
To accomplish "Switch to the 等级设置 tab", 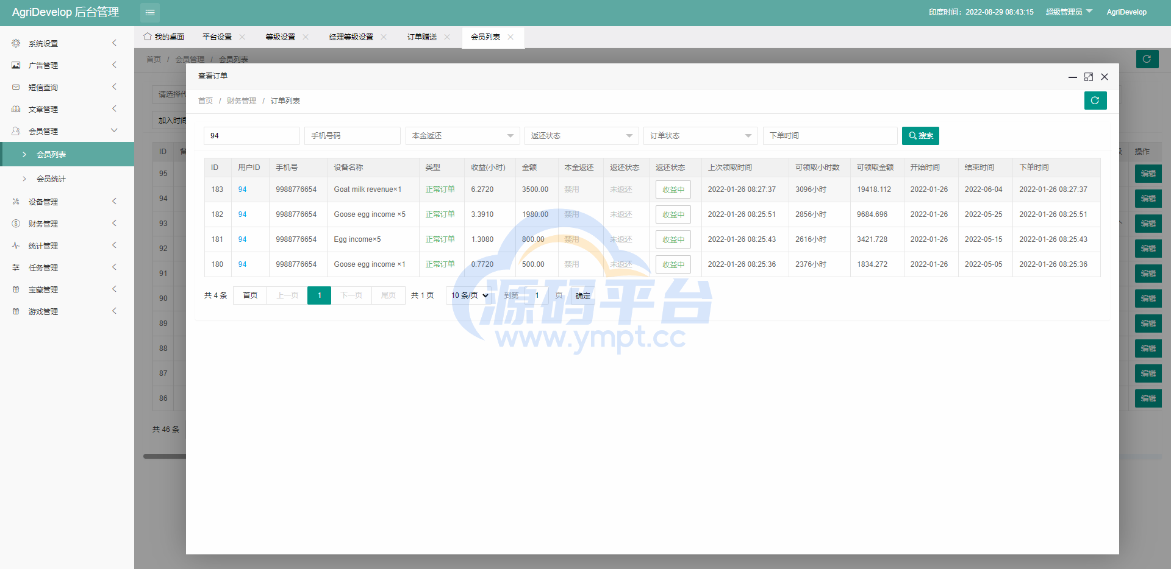I will pyautogui.click(x=281, y=37).
